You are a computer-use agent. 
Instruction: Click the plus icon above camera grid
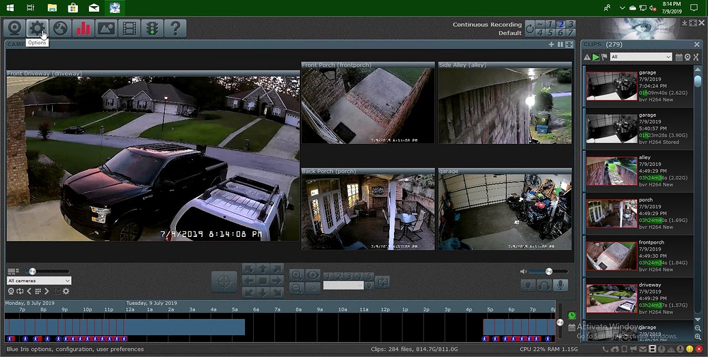tap(551, 44)
